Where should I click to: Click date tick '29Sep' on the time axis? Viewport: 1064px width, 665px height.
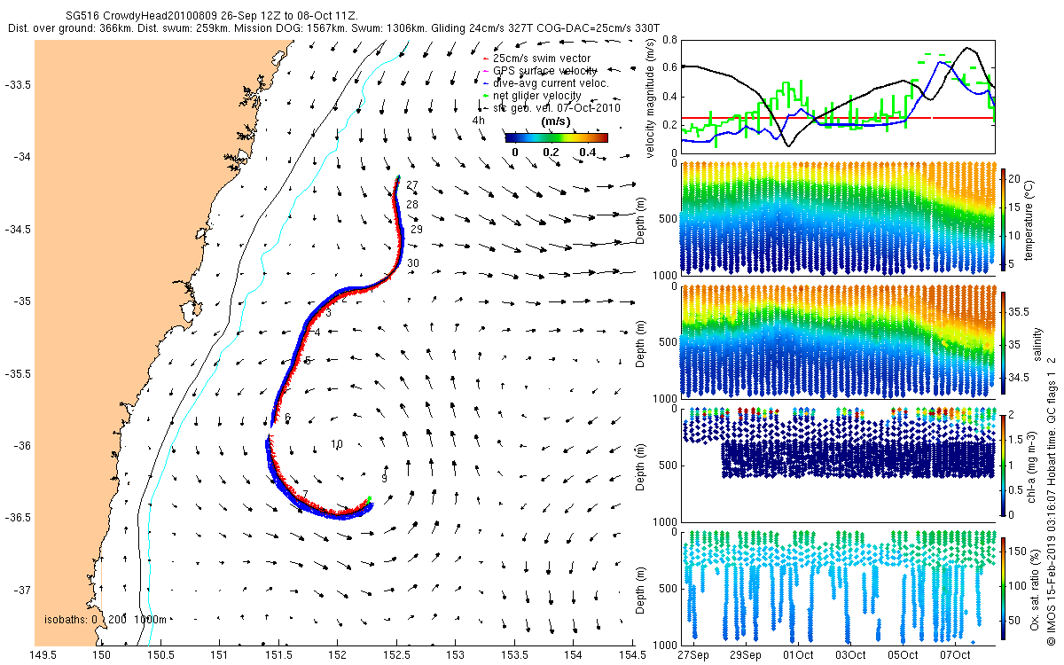pyautogui.click(x=746, y=655)
